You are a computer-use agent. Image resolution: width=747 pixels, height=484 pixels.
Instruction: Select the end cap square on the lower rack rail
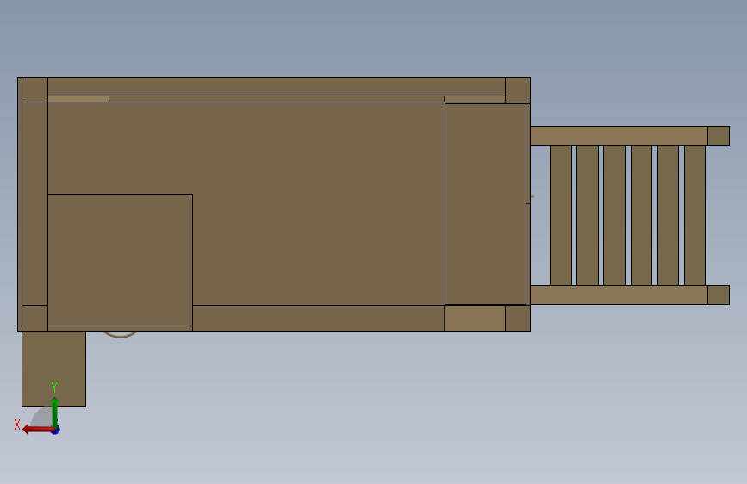coord(719,295)
